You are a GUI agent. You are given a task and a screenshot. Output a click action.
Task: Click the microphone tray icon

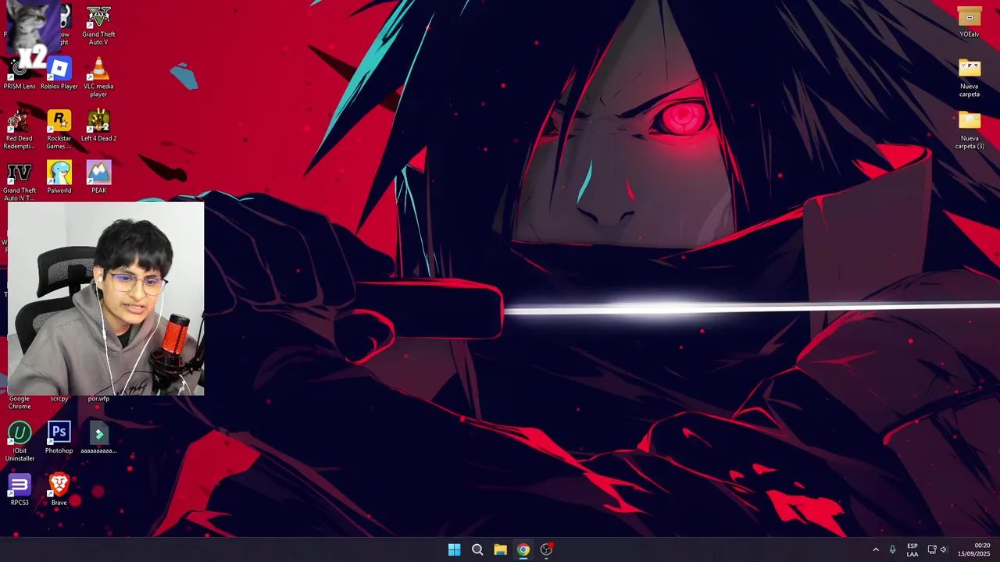(x=892, y=550)
